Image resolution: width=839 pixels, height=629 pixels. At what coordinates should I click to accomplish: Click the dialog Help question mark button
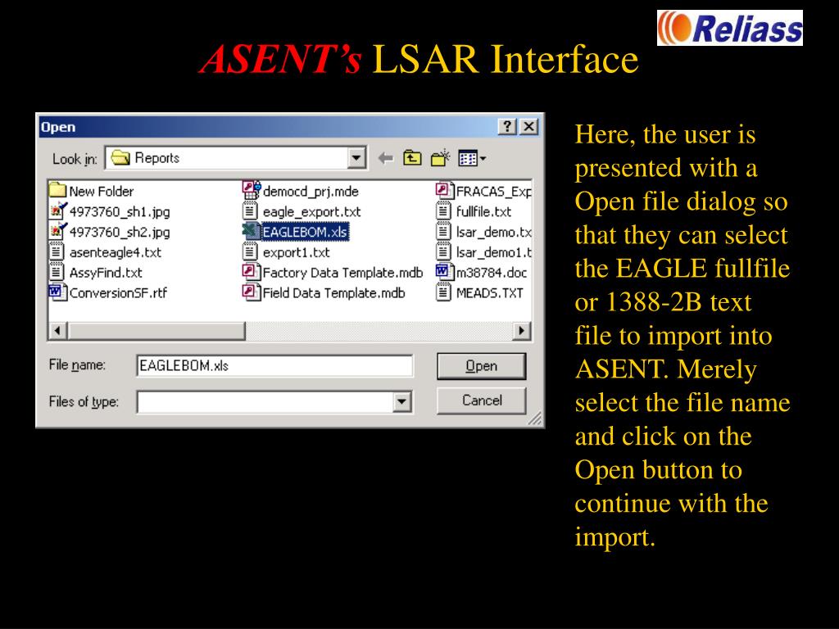[x=508, y=127]
